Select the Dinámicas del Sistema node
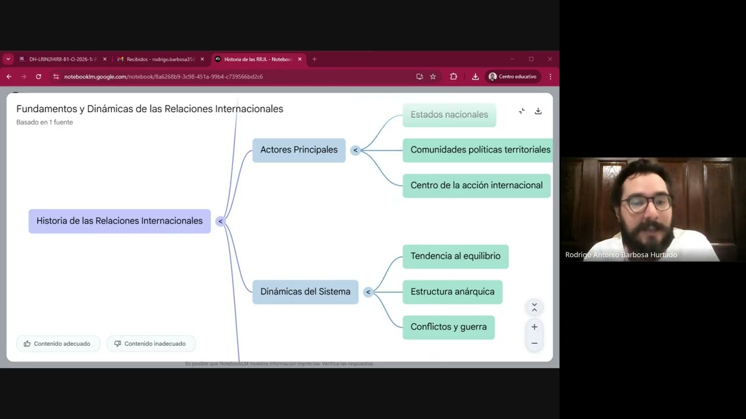This screenshot has width=746, height=419. click(x=305, y=292)
